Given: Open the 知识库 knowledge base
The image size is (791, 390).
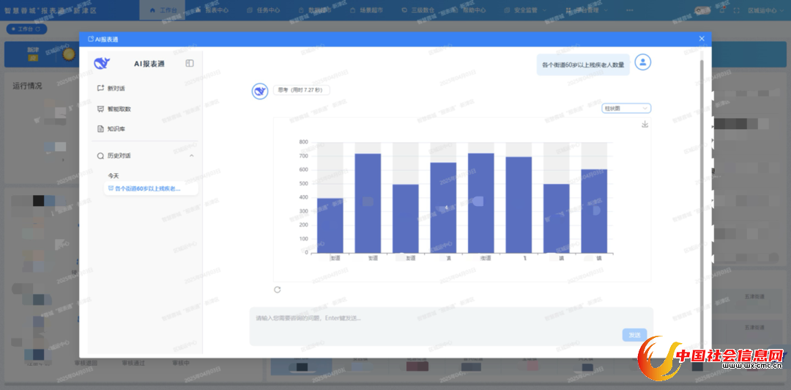Looking at the screenshot, I should (x=116, y=129).
